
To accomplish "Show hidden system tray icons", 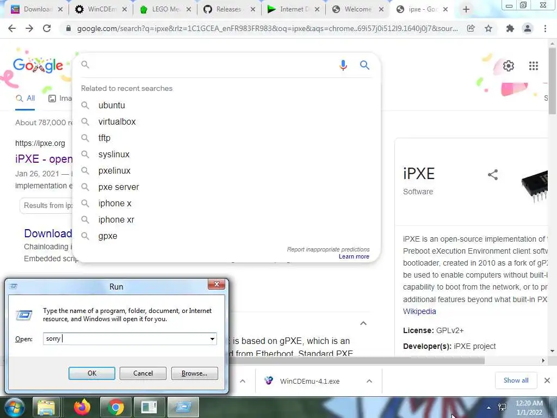I will pyautogui.click(x=489, y=408).
